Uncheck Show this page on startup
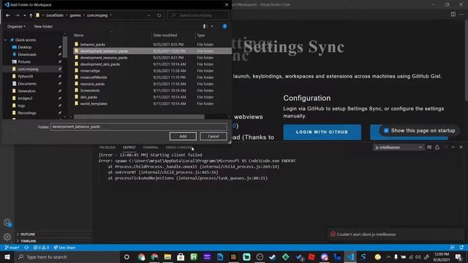 (x=386, y=131)
